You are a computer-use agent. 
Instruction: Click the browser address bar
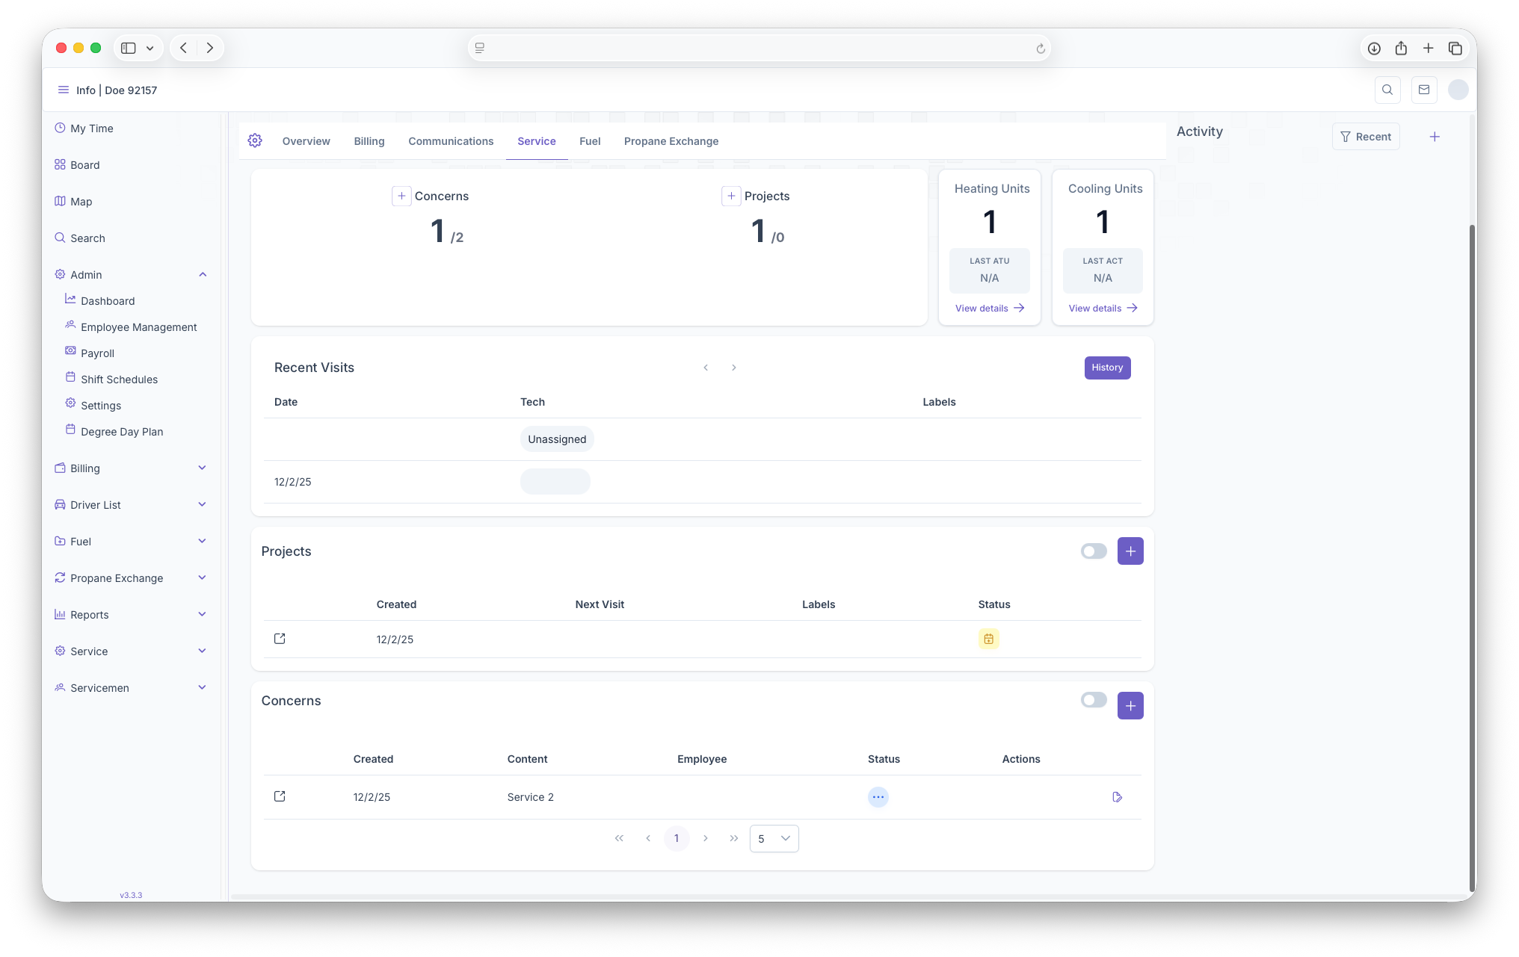[758, 48]
